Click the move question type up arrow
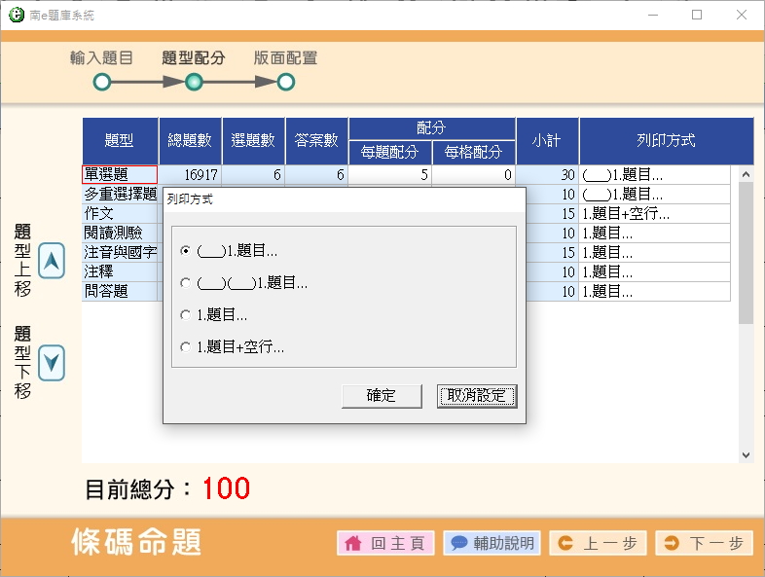 point(52,260)
